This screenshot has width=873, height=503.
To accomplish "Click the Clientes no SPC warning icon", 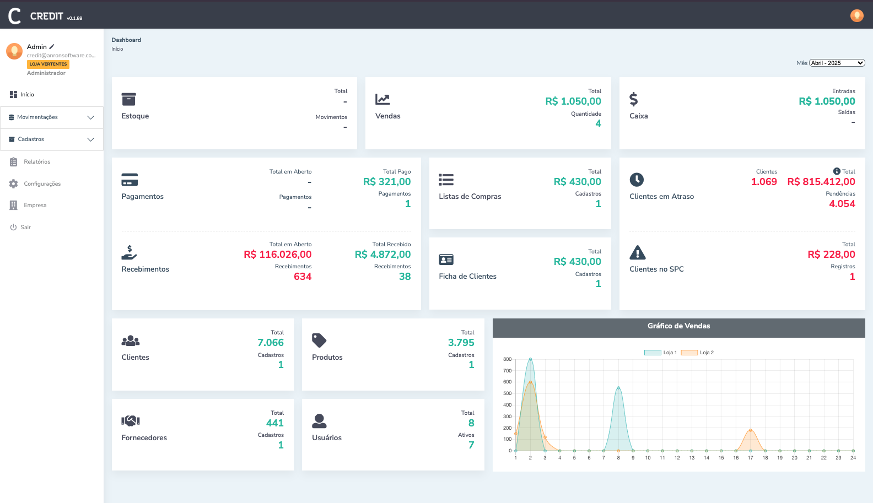I will click(x=637, y=252).
